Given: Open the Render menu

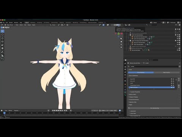Looking at the screenshot, I should tap(11, 22).
